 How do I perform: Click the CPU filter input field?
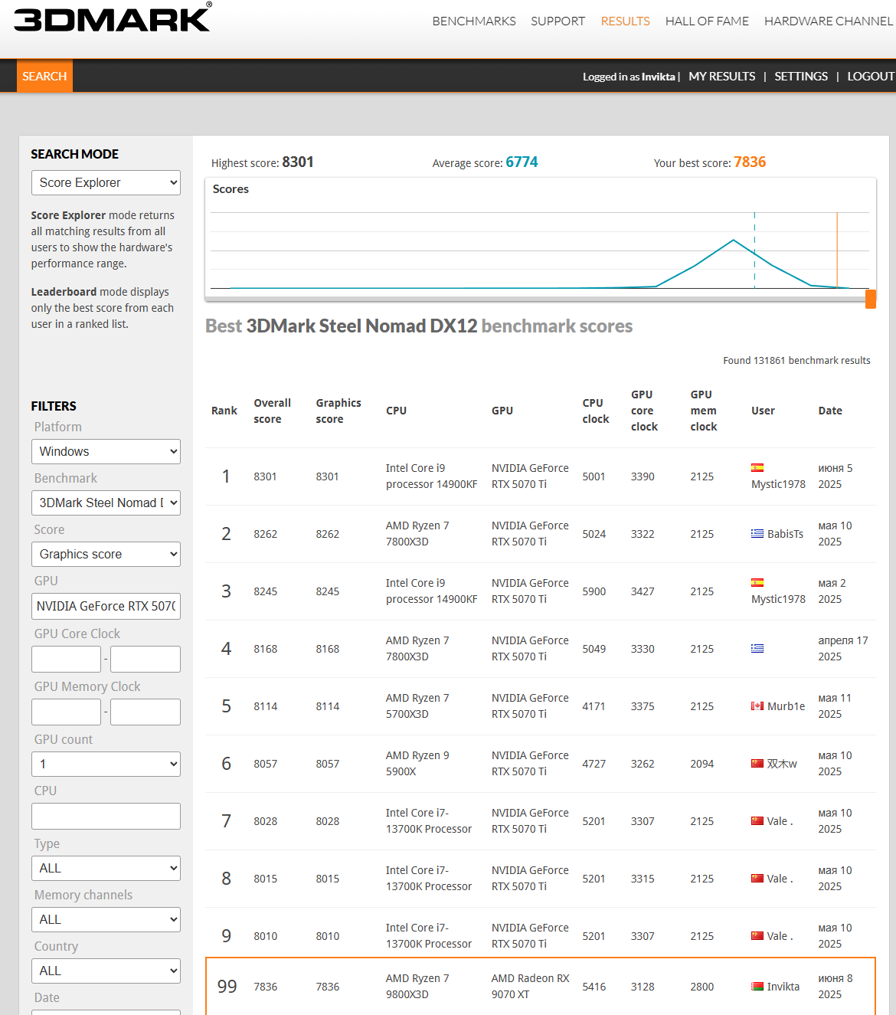(x=106, y=816)
